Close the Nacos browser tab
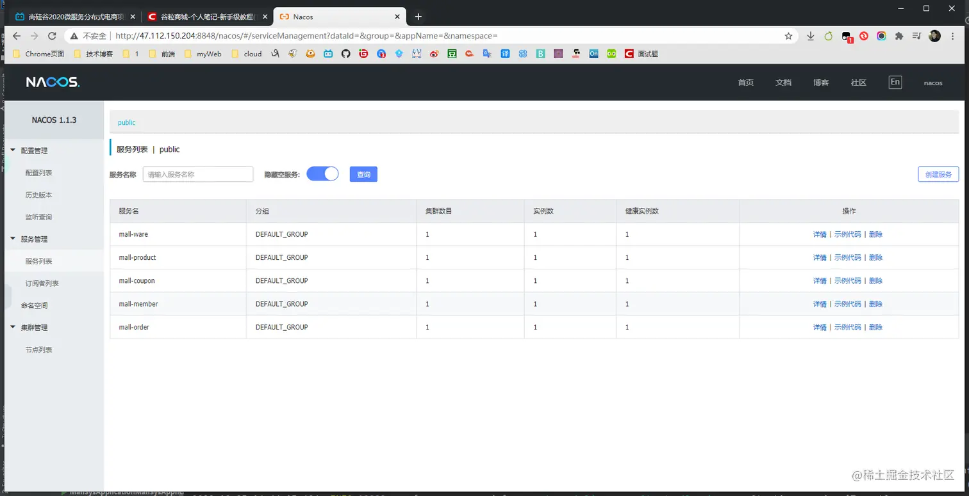 (x=397, y=17)
